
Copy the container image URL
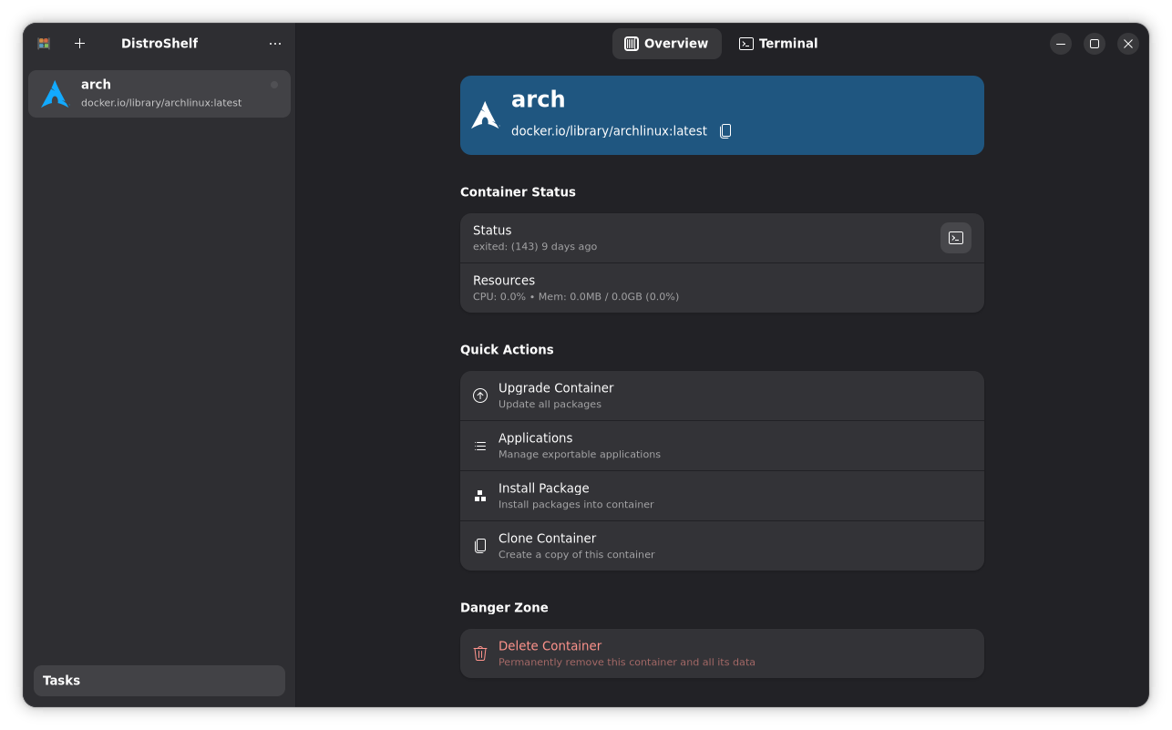tap(725, 131)
